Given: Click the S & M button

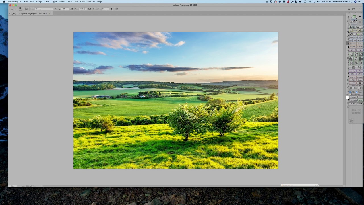Looking at the screenshot, I should tap(353, 80).
